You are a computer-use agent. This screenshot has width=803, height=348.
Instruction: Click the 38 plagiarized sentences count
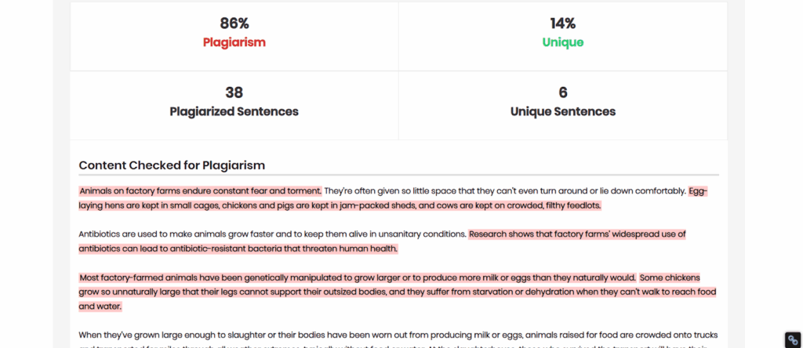pyautogui.click(x=234, y=92)
